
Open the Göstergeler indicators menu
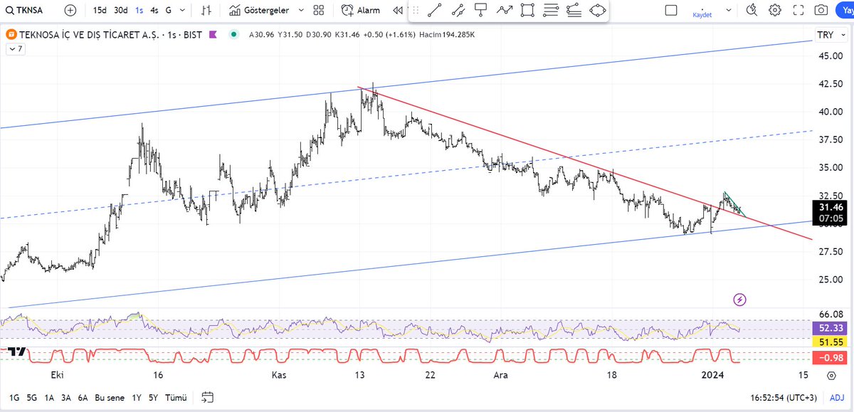(260, 11)
